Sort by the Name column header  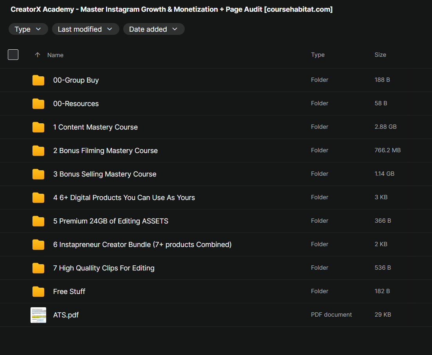tap(56, 55)
